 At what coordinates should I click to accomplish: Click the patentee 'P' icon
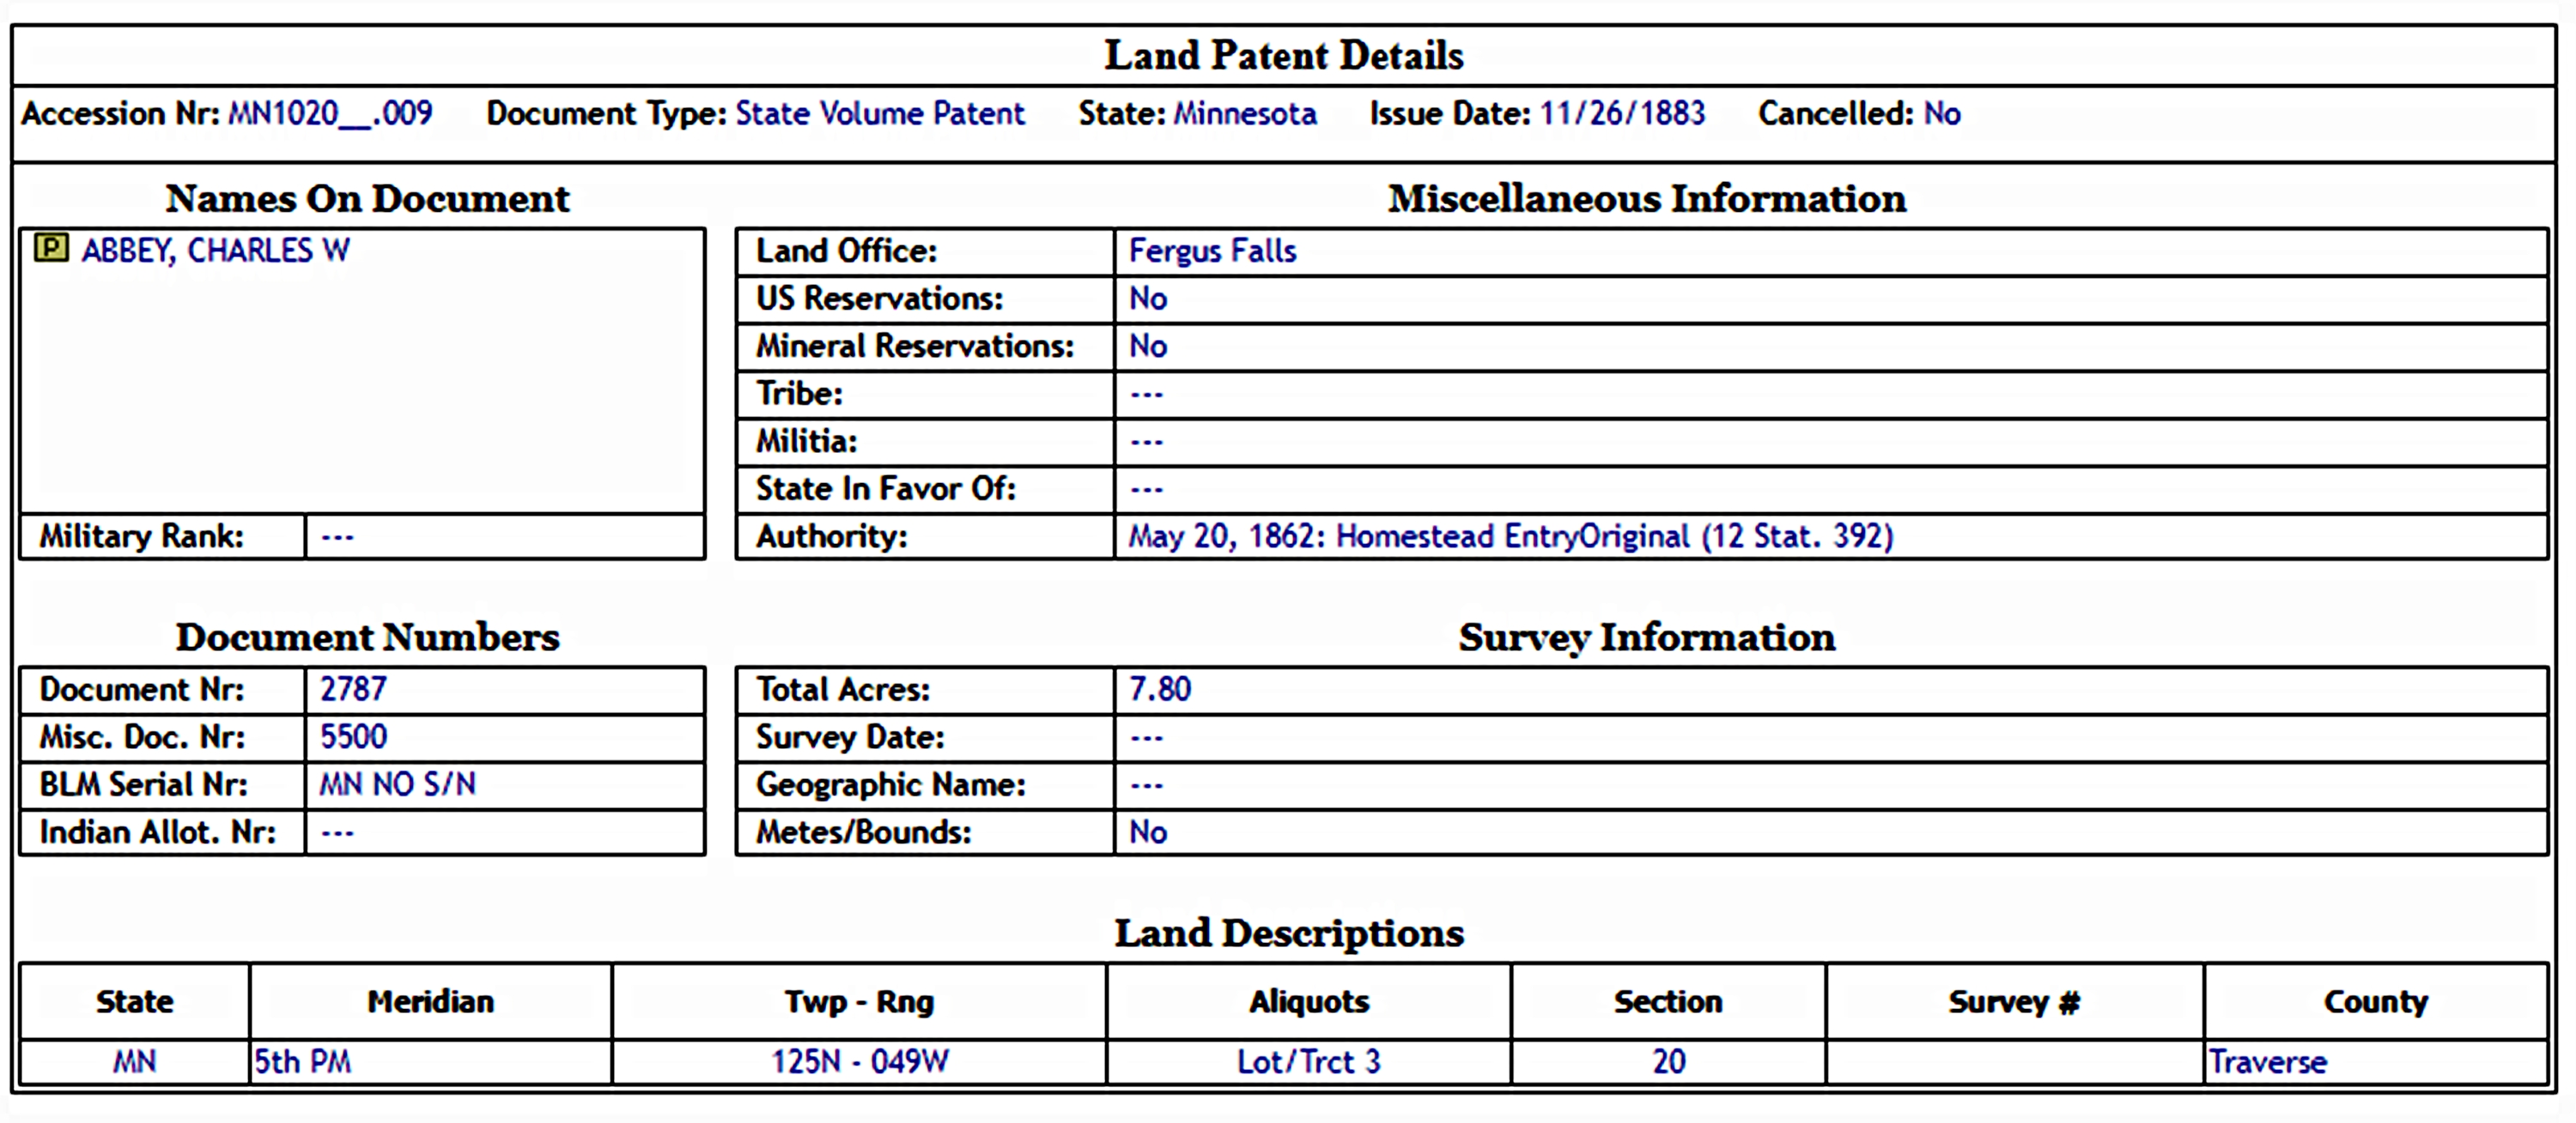pyautogui.click(x=51, y=247)
